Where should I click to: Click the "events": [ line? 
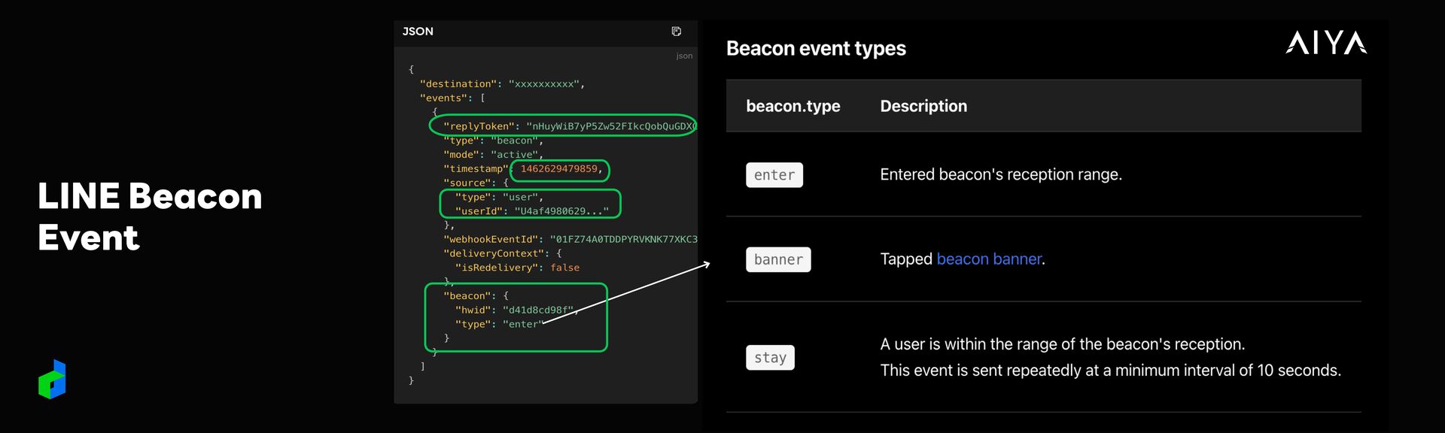[452, 98]
